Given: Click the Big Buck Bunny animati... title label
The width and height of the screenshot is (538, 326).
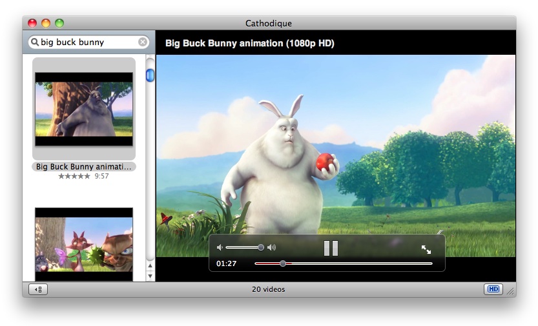Looking at the screenshot, I should (x=84, y=166).
